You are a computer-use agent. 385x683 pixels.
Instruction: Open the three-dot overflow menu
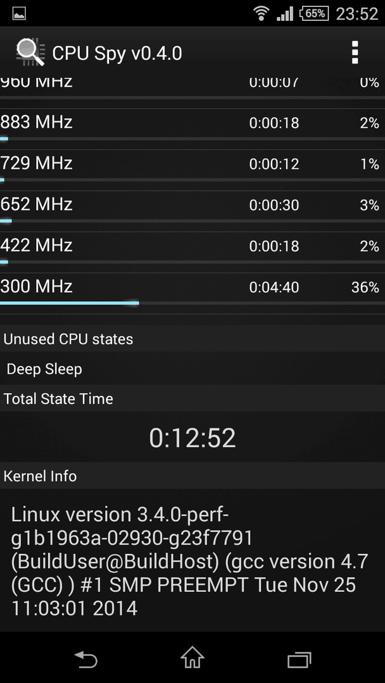click(x=355, y=52)
